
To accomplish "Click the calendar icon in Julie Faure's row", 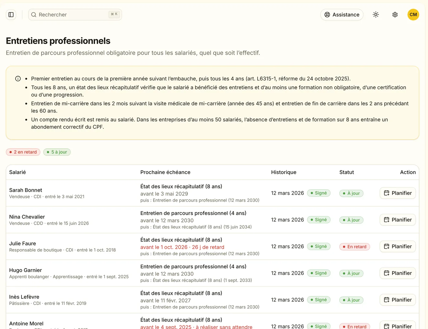I will click(386, 247).
